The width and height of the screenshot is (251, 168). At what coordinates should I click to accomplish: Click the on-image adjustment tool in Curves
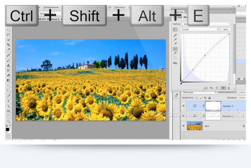[x=175, y=29]
